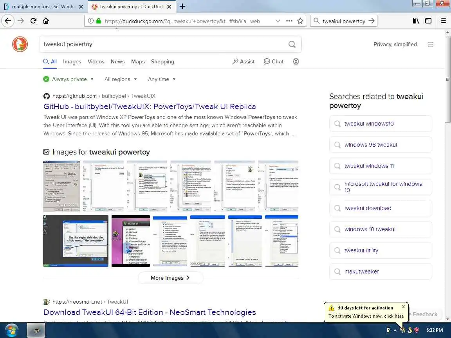Open the page actions three-dot menu
The width and height of the screenshot is (451, 338).
[x=289, y=21]
